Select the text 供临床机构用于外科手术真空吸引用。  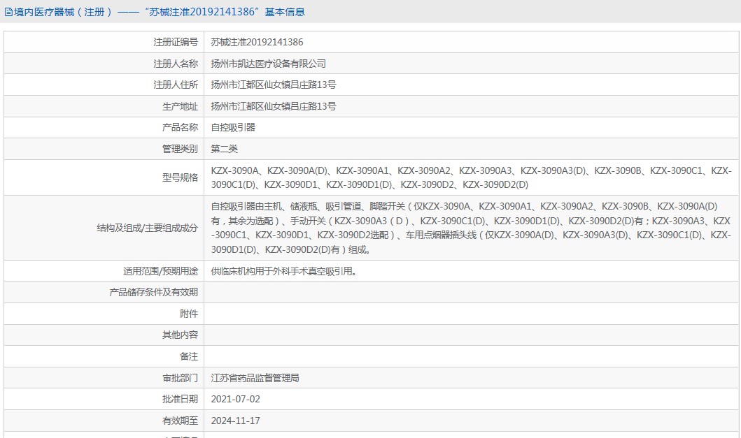(x=283, y=271)
